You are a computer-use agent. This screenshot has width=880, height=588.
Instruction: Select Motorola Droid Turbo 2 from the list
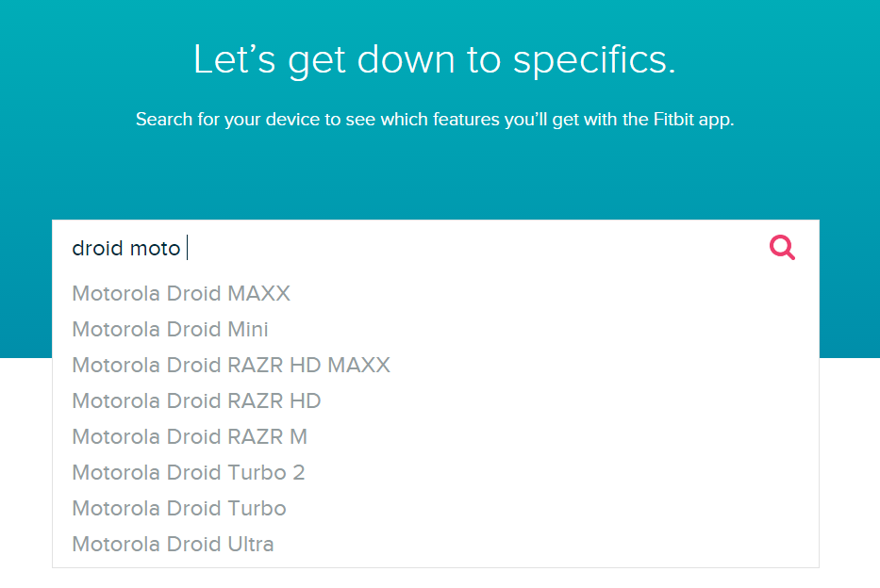(x=189, y=473)
